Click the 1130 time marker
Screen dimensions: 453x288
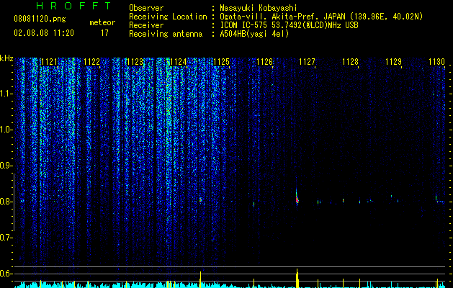pos(436,62)
